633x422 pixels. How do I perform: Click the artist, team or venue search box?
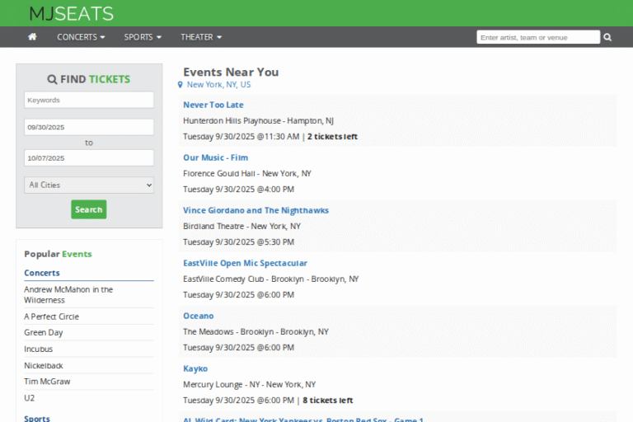coord(538,37)
